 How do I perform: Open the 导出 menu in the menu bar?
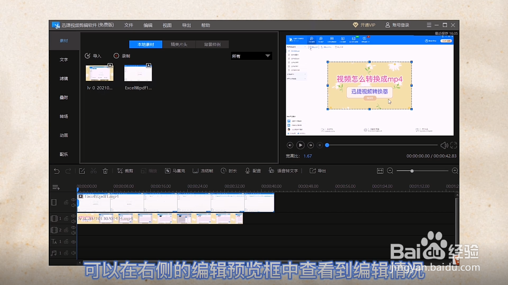[x=187, y=25]
